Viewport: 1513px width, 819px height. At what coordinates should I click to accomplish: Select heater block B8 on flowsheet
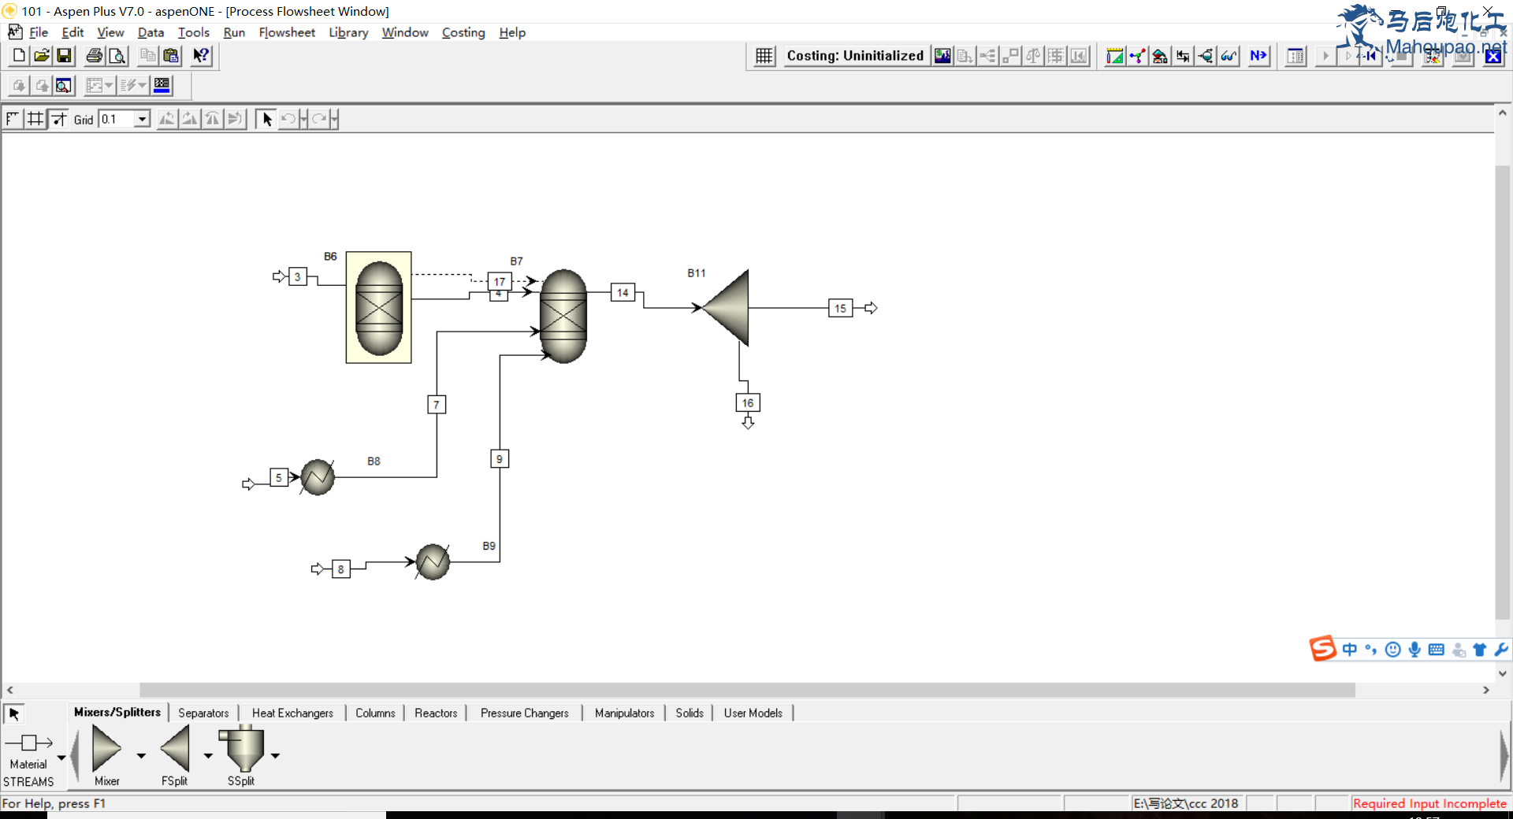click(318, 477)
